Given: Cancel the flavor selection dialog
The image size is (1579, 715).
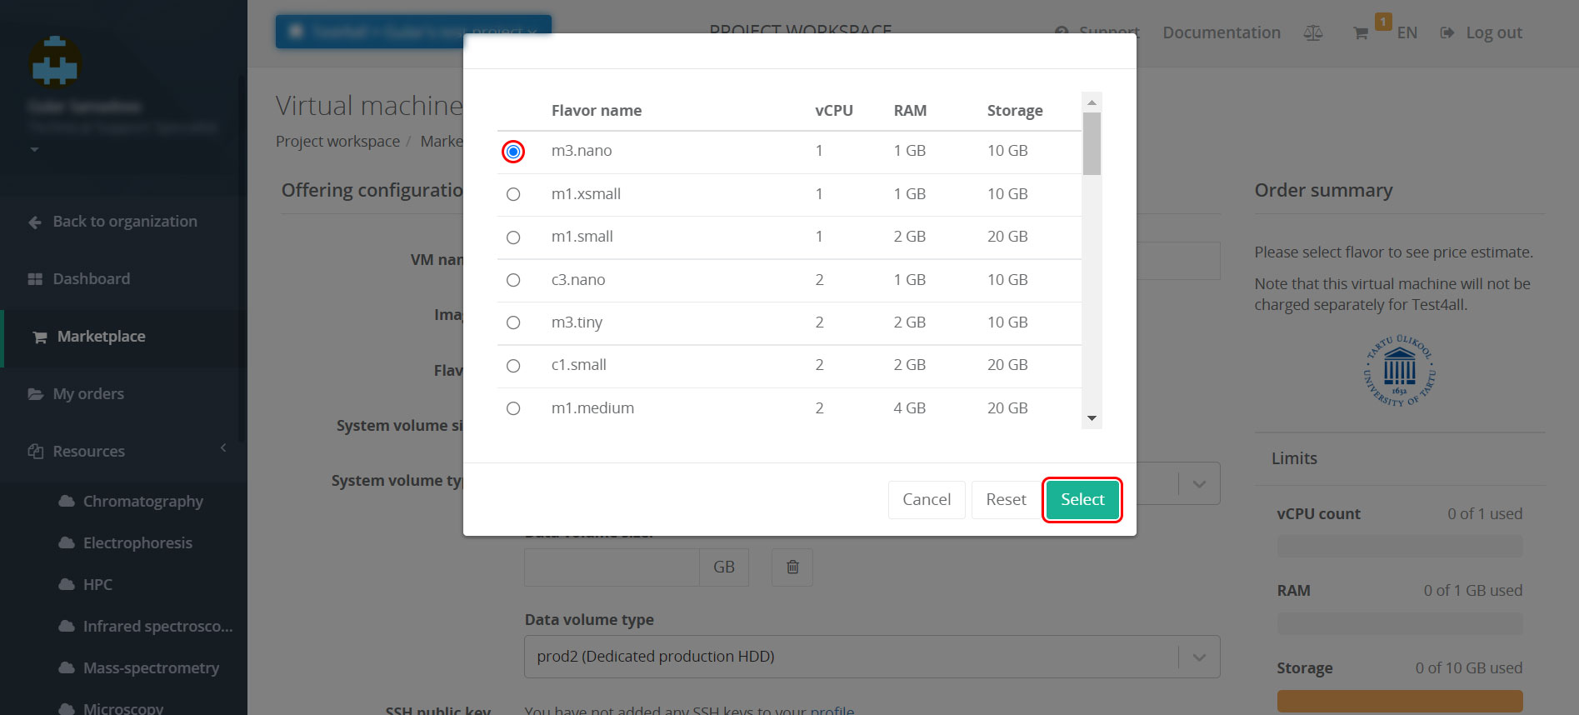Looking at the screenshot, I should (927, 500).
